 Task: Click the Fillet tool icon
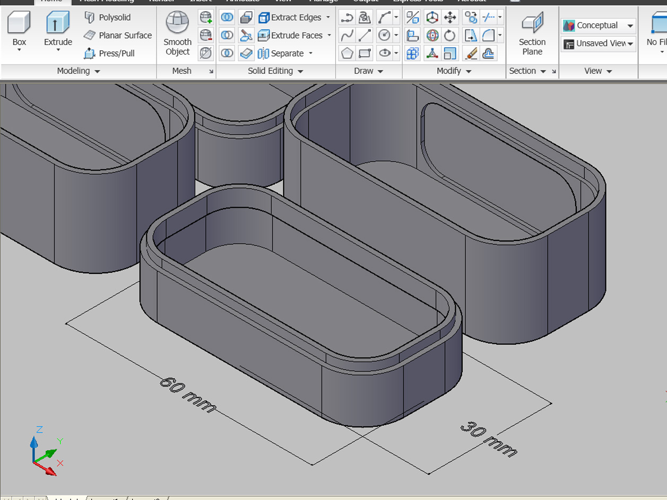pos(488,35)
